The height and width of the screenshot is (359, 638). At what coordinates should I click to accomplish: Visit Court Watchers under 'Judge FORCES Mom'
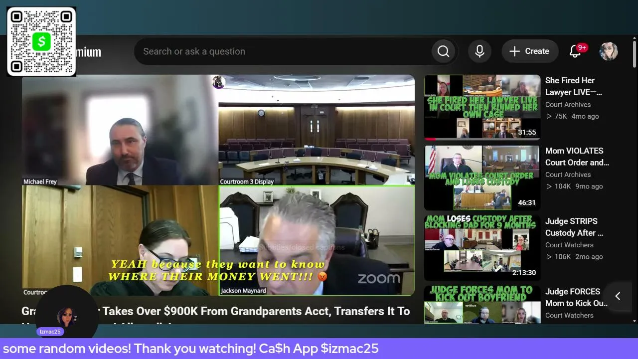point(569,315)
